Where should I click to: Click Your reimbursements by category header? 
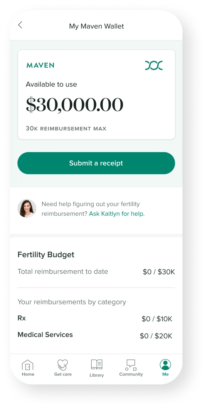72,302
